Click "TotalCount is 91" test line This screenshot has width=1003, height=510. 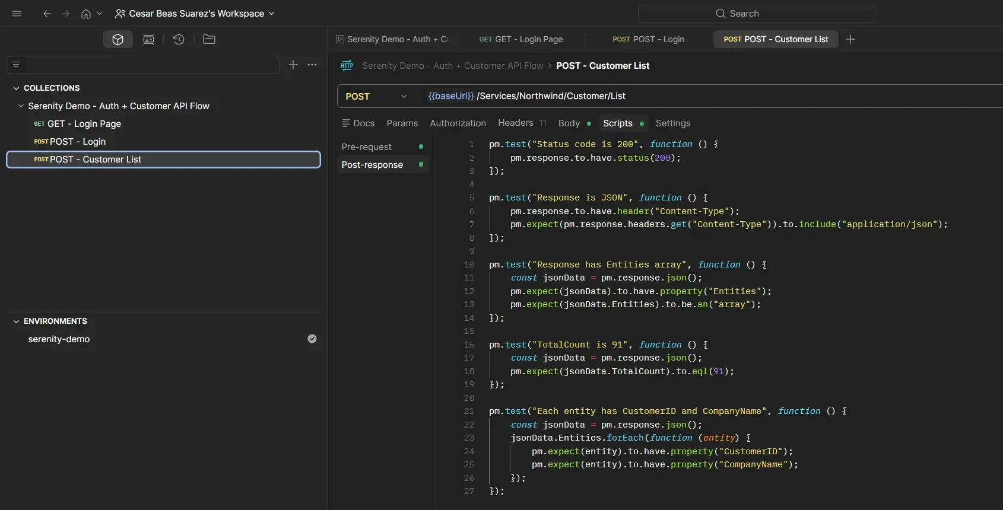coord(598,345)
